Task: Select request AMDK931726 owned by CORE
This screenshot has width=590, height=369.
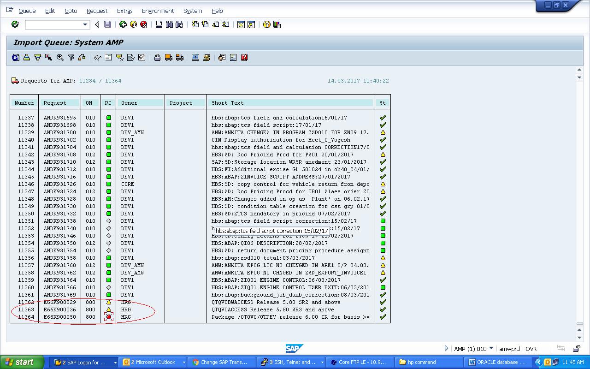Action: point(60,184)
